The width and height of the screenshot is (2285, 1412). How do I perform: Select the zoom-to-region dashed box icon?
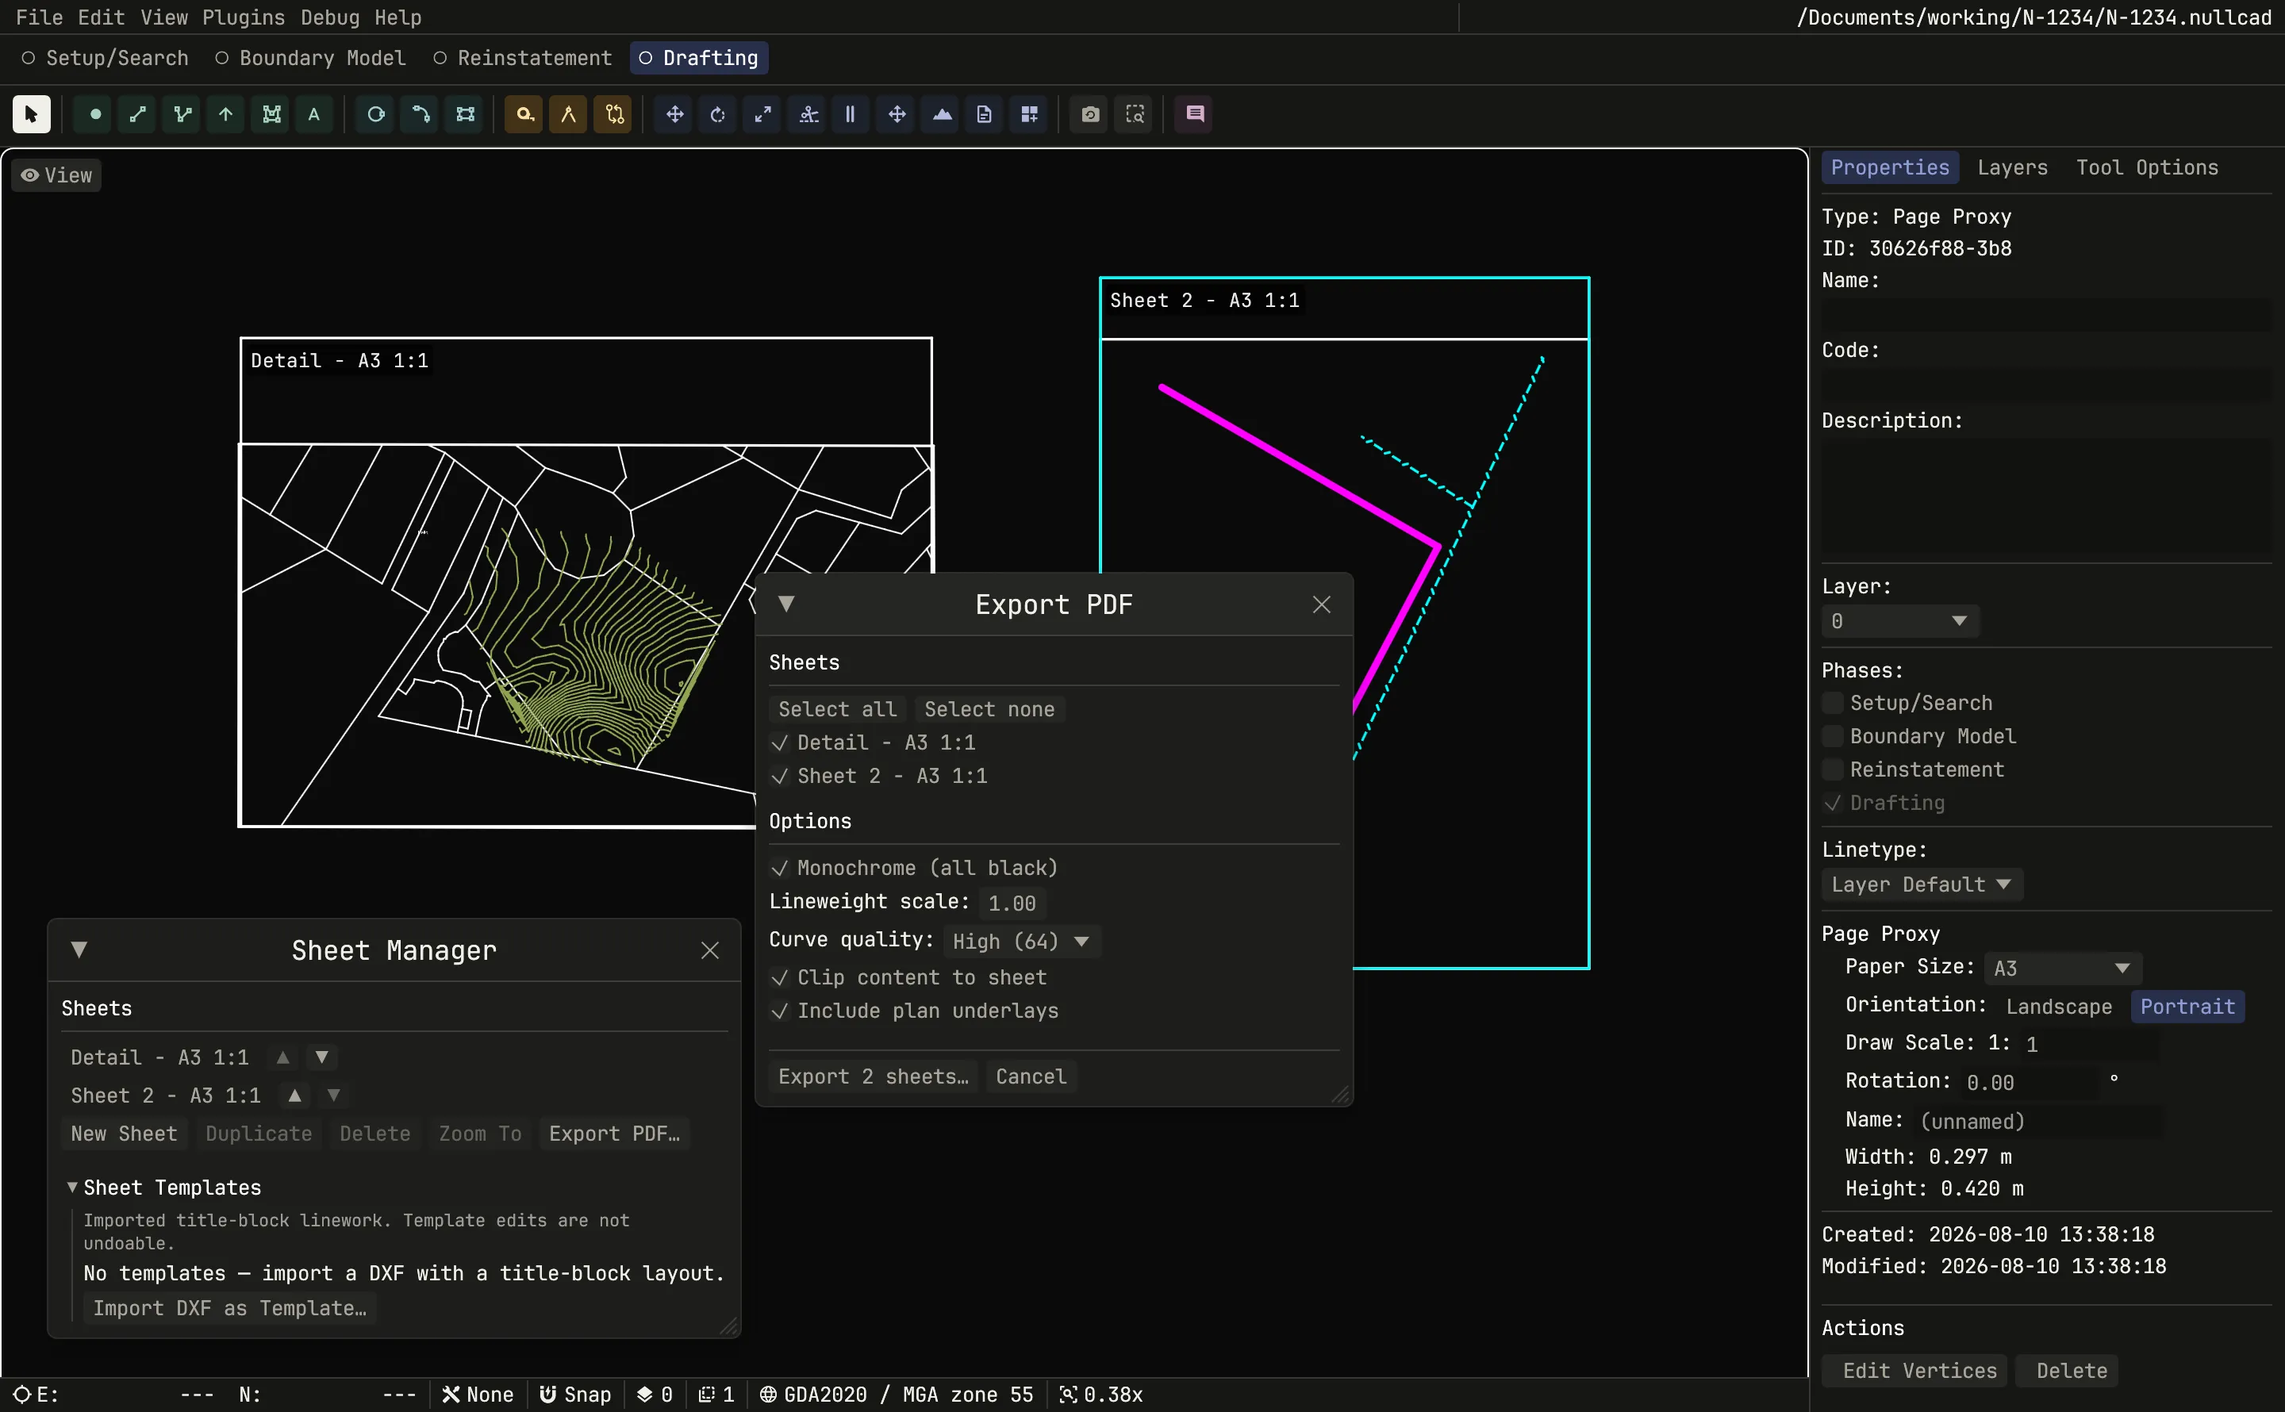coord(1135,114)
